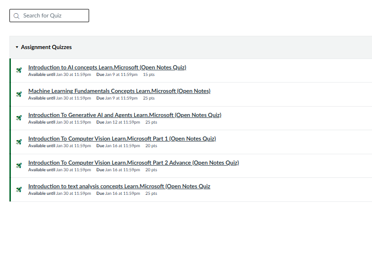Click quiz icon beside Introduction to AI concepts
The height and width of the screenshot is (267, 372).
tap(19, 70)
